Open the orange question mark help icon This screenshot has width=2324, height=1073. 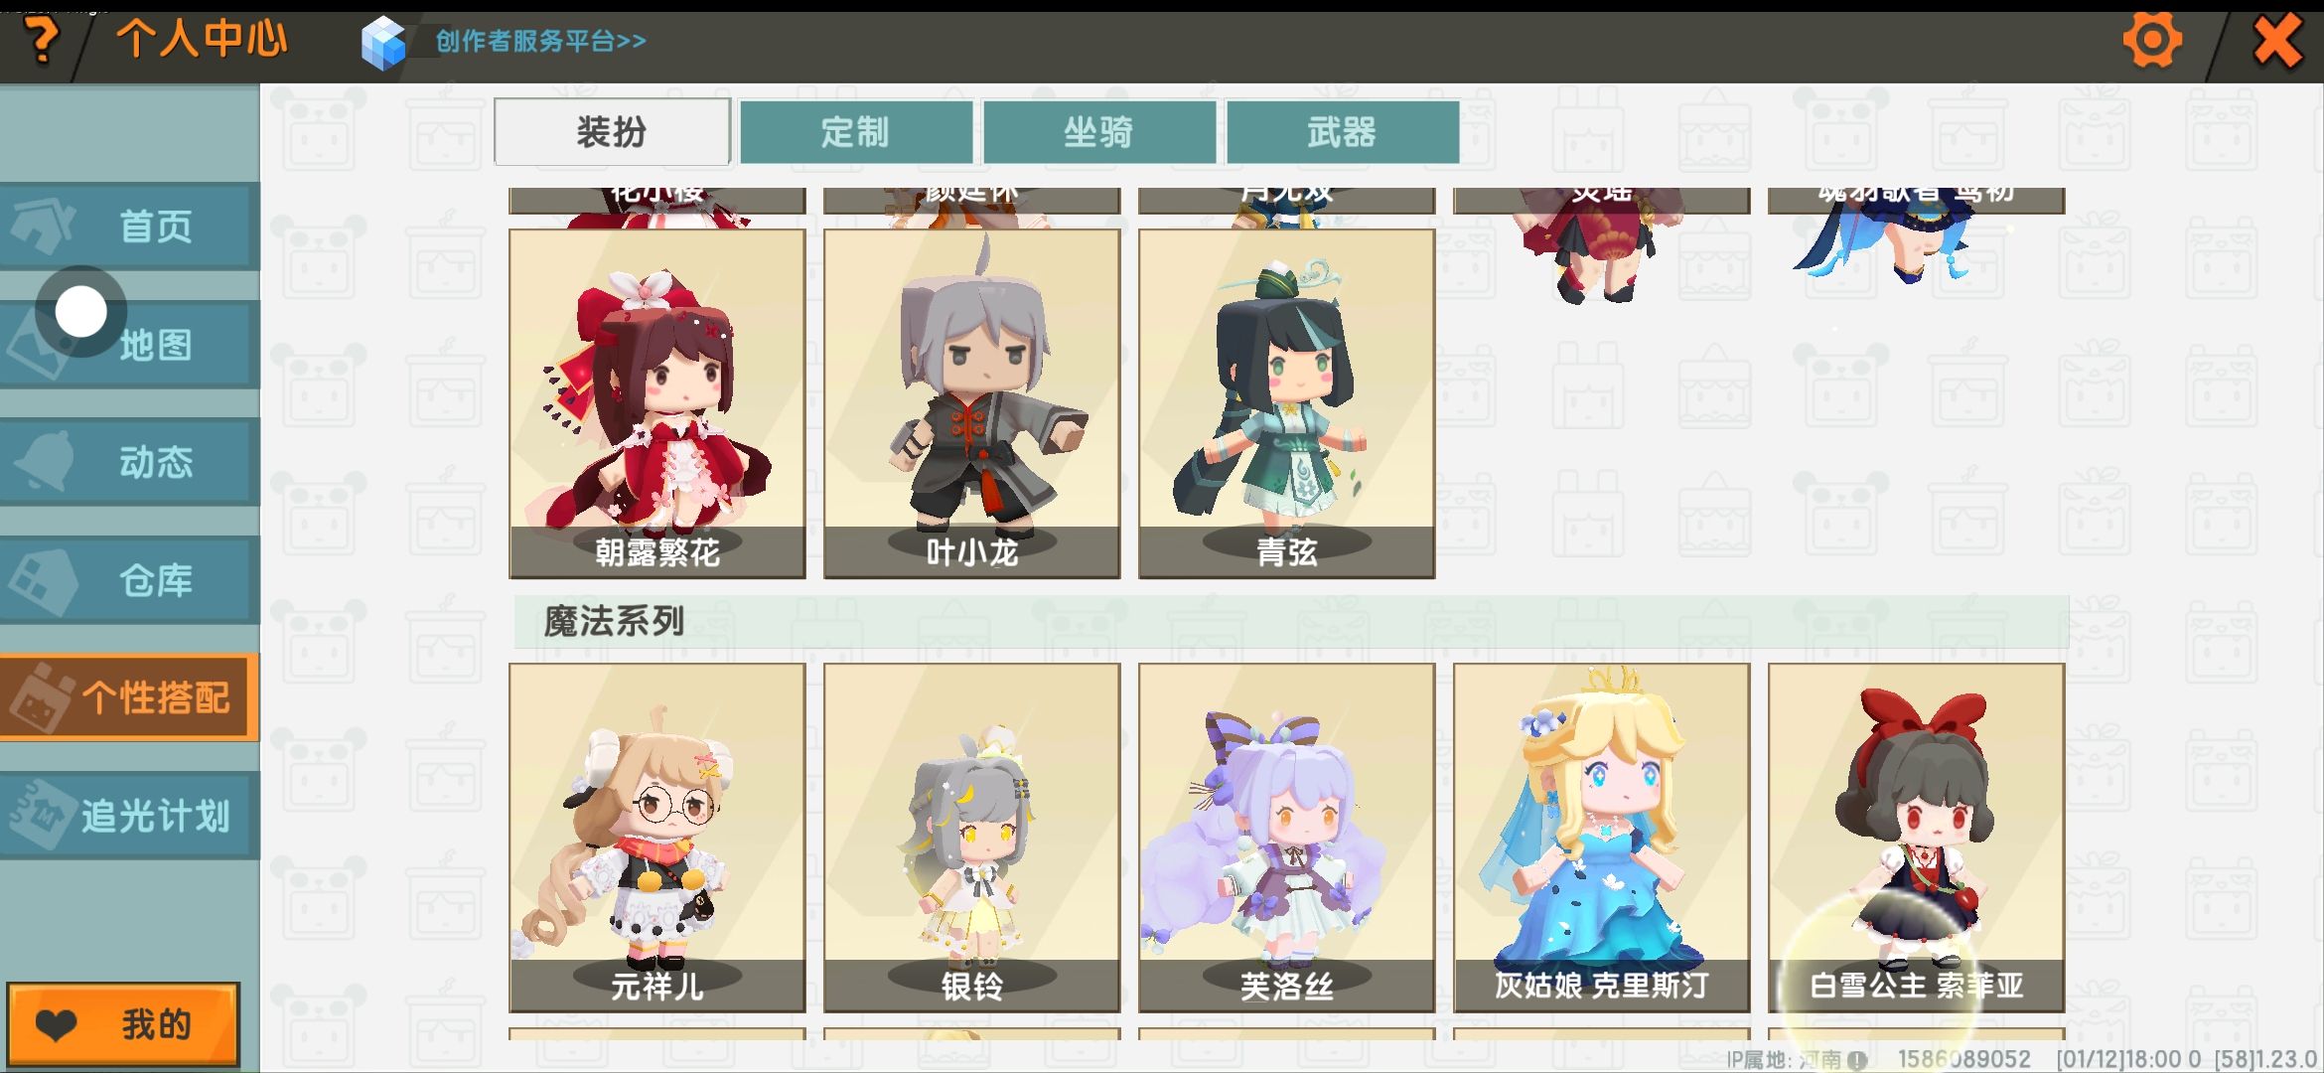(x=41, y=41)
